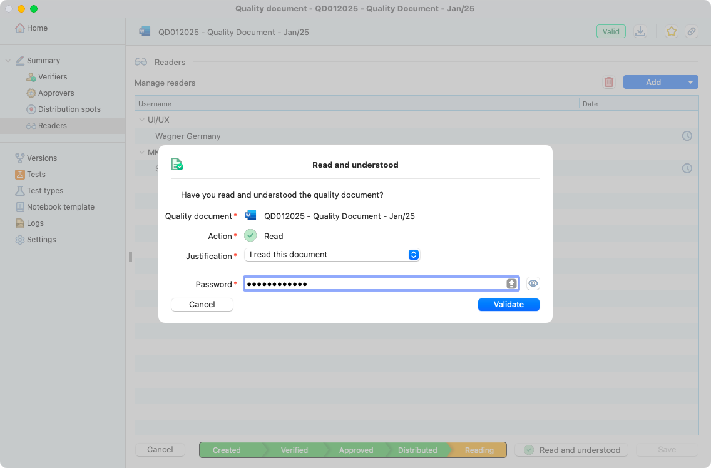Click the Valid status badge
The width and height of the screenshot is (711, 468).
click(611, 32)
